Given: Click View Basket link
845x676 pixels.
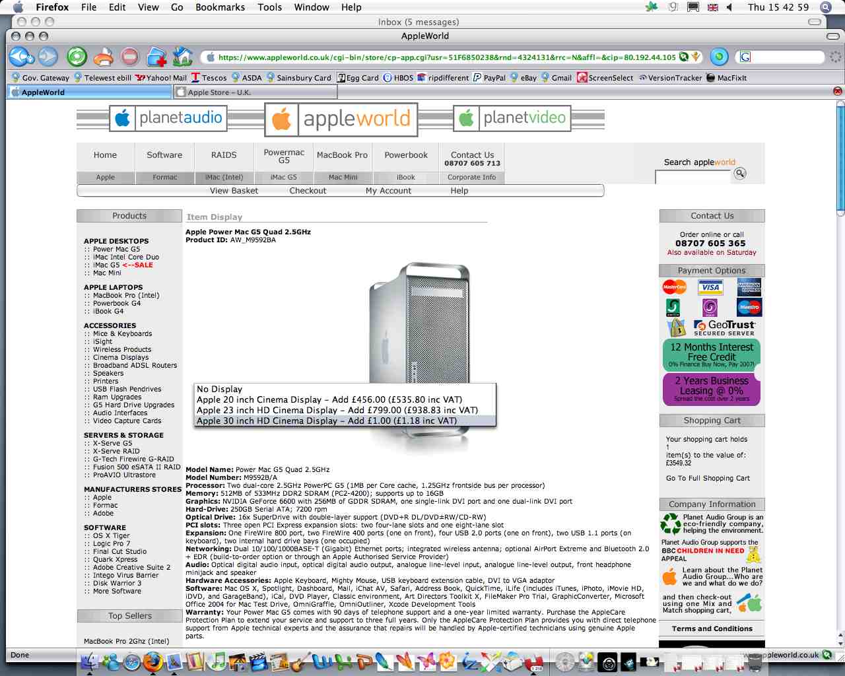Looking at the screenshot, I should point(234,191).
